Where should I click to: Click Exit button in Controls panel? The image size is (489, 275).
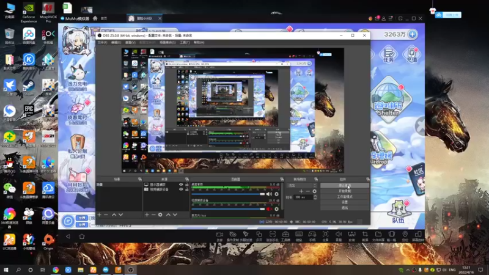click(x=345, y=208)
